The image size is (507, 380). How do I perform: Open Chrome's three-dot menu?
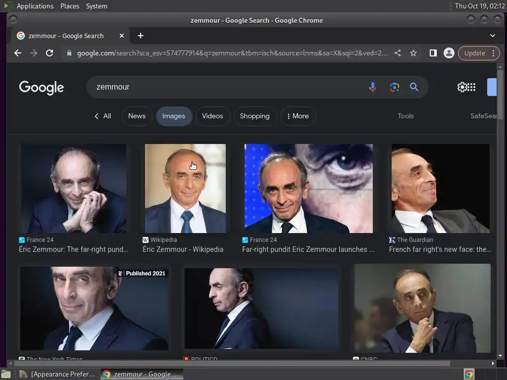[x=494, y=53]
